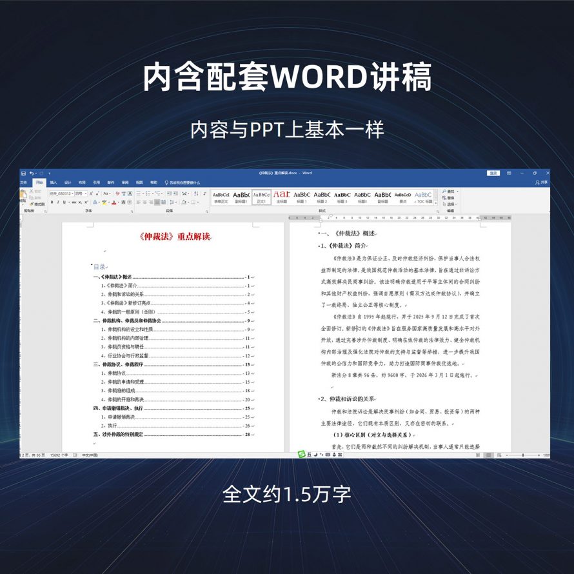Toggle underline formatting

click(64, 202)
